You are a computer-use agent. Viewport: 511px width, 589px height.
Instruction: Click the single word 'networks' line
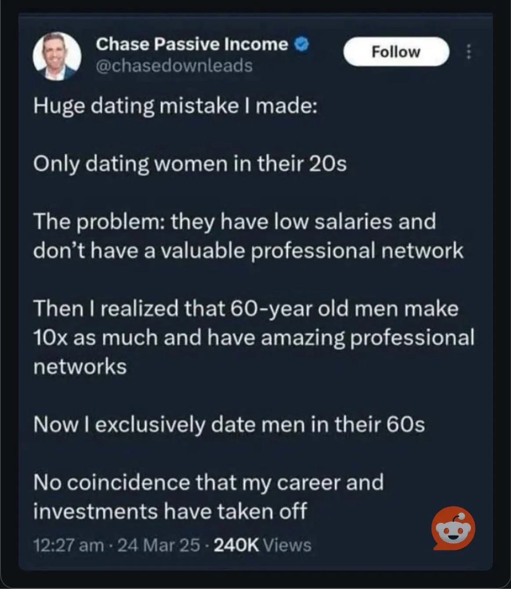pyautogui.click(x=80, y=366)
